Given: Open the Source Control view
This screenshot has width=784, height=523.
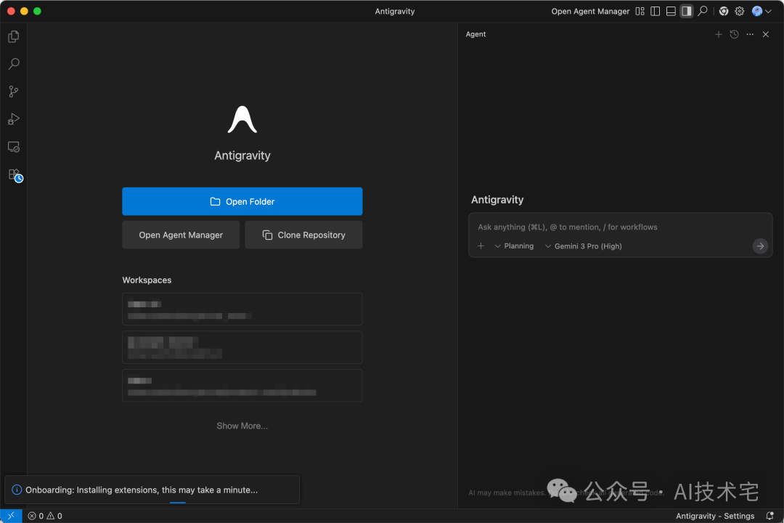Looking at the screenshot, I should coord(13,92).
